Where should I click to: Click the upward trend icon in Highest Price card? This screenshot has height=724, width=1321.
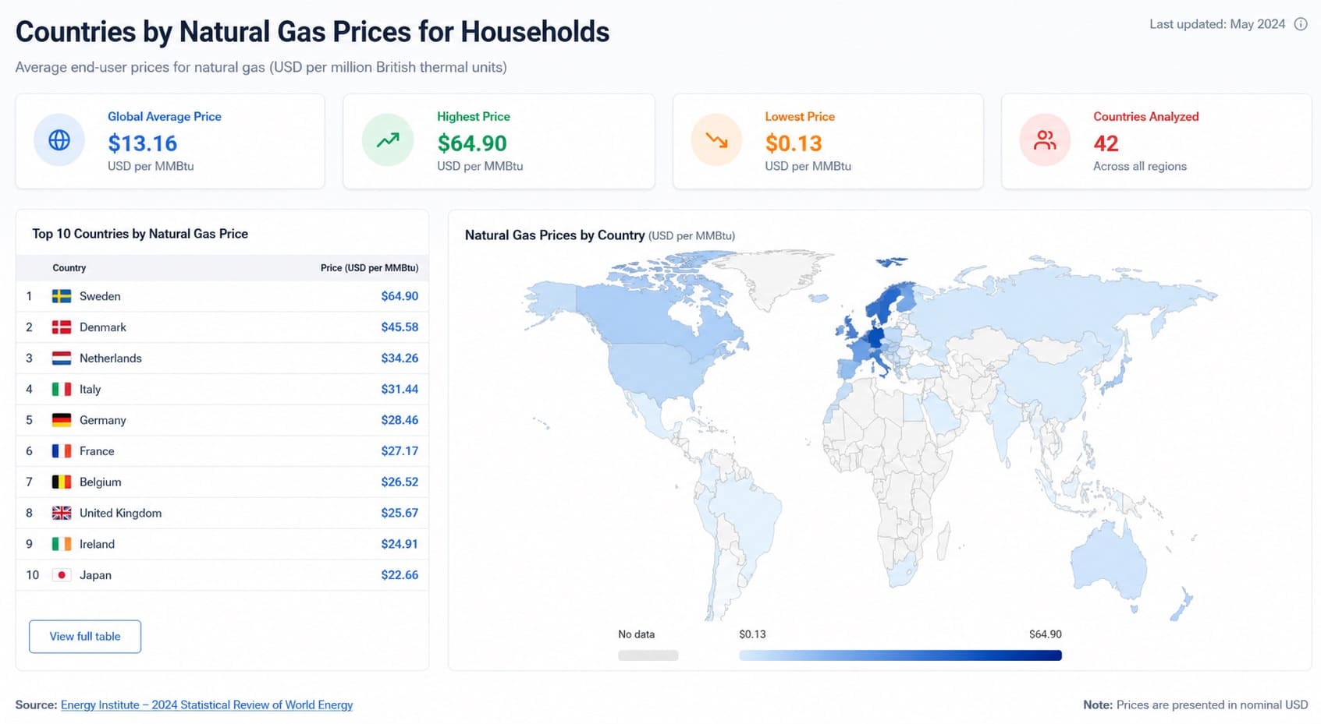[x=388, y=140]
